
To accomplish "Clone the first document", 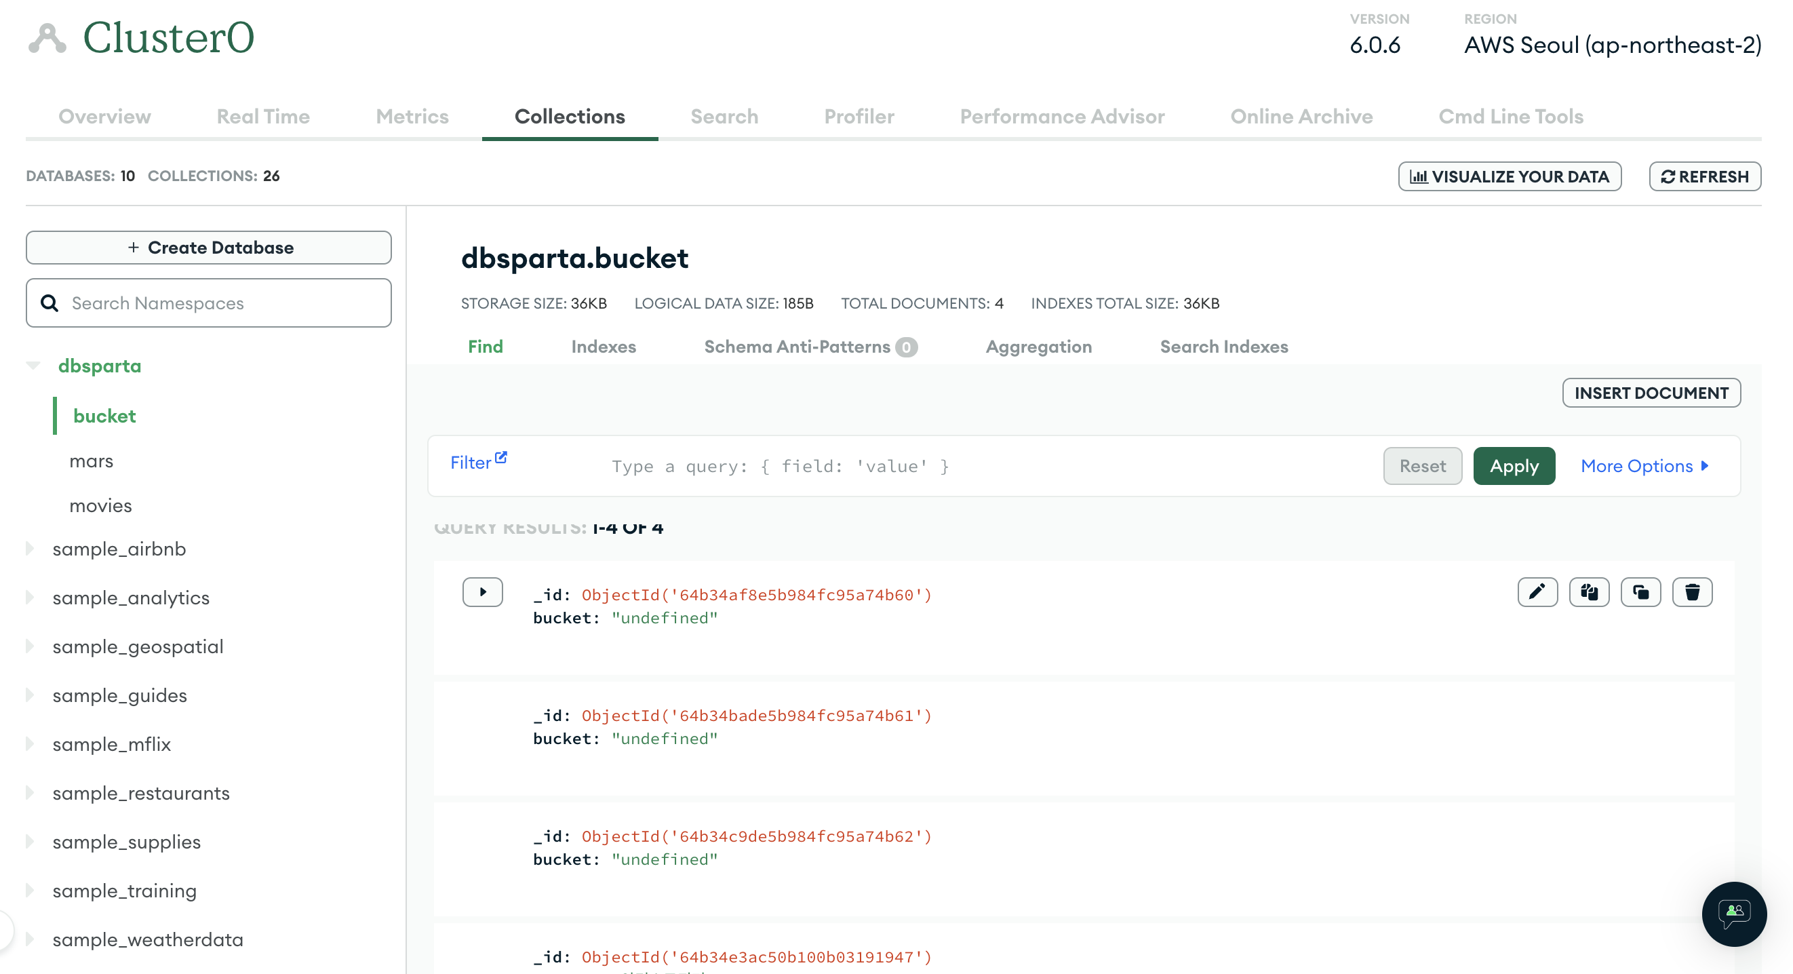I will click(1640, 593).
